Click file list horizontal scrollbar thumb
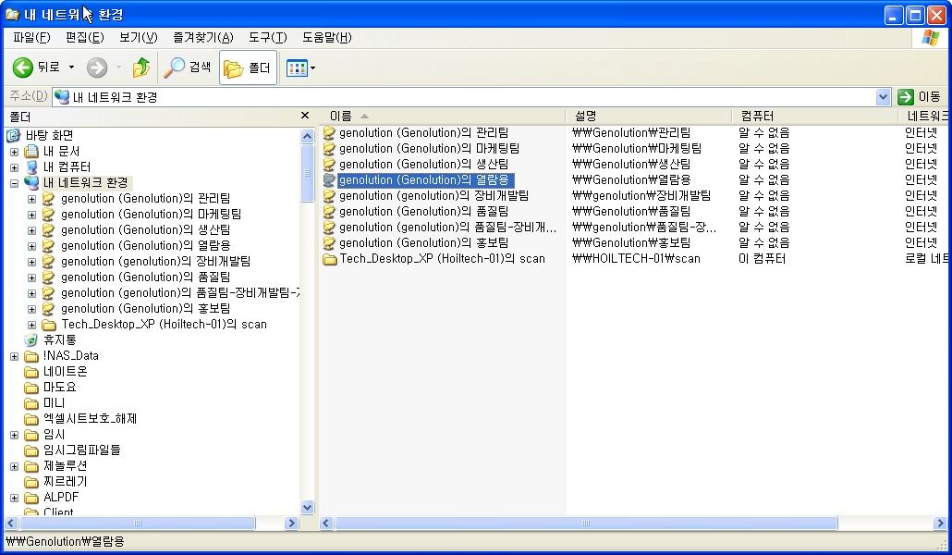This screenshot has height=555, width=952. coord(586,523)
